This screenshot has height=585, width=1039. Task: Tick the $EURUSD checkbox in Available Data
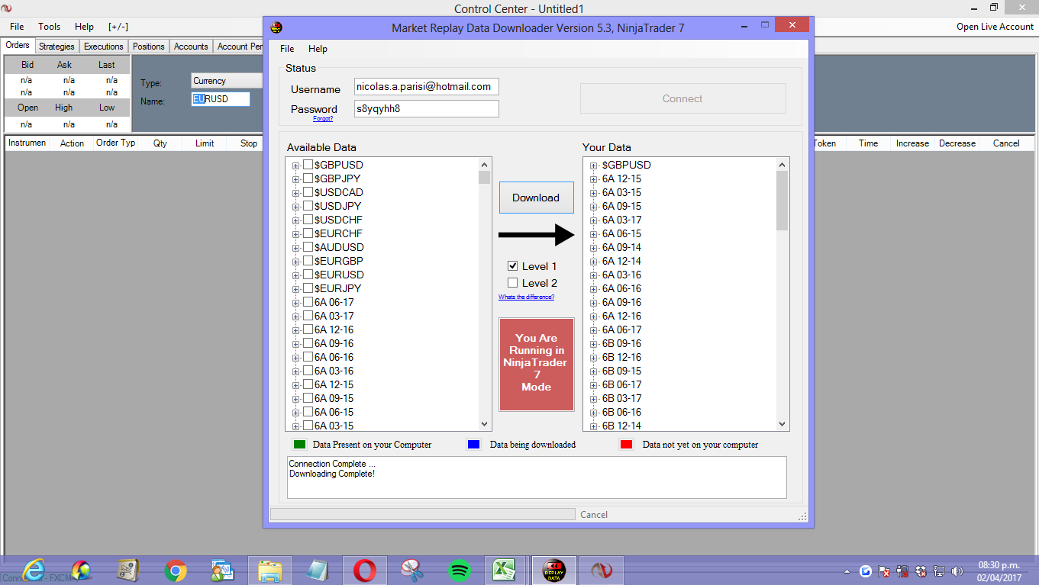tap(308, 275)
